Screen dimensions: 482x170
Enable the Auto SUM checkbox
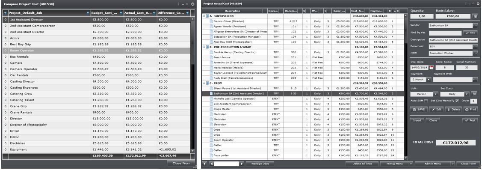point(426,101)
